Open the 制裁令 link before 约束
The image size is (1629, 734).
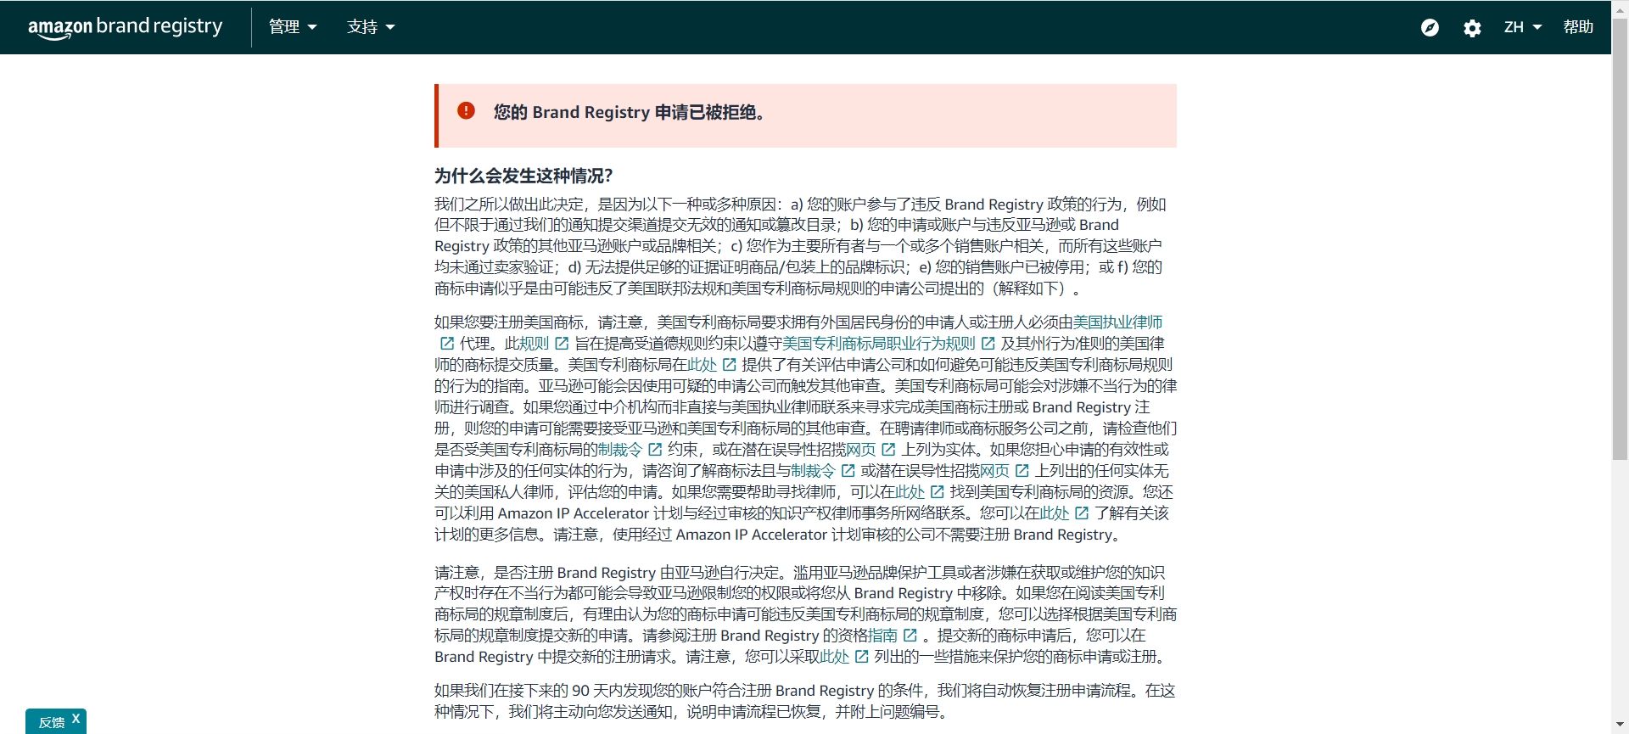click(x=620, y=450)
